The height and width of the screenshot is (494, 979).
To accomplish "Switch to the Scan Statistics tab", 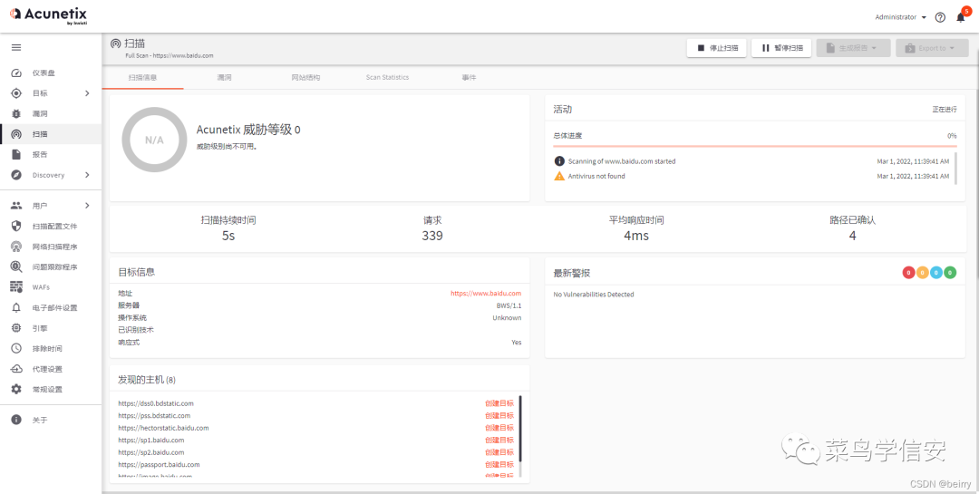I will [x=387, y=77].
